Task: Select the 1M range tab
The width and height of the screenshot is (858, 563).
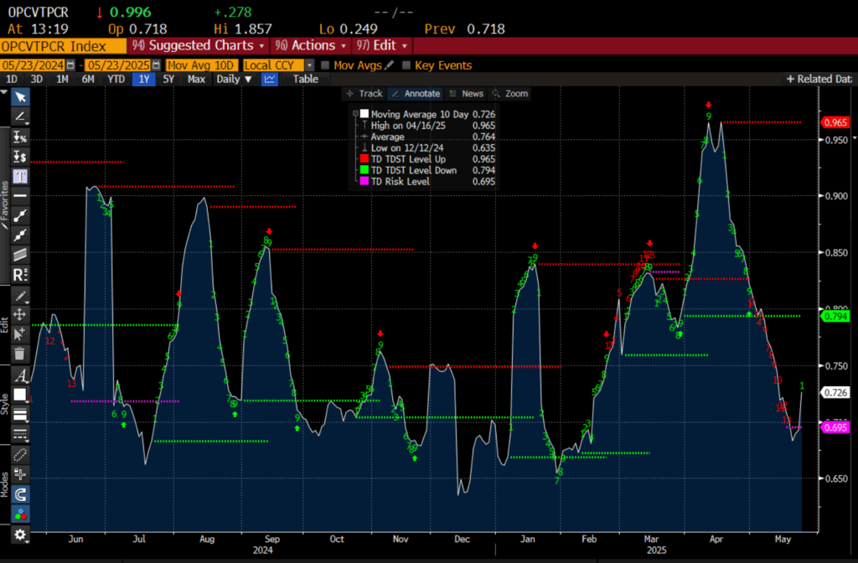Action: pyautogui.click(x=62, y=80)
